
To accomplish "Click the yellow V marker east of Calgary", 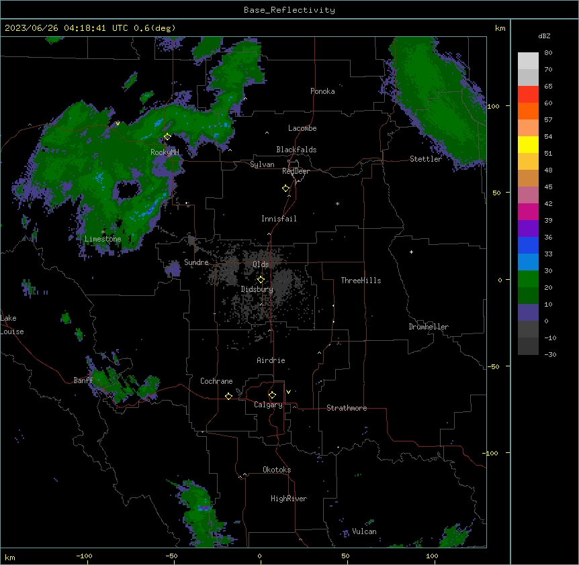I will (288, 392).
